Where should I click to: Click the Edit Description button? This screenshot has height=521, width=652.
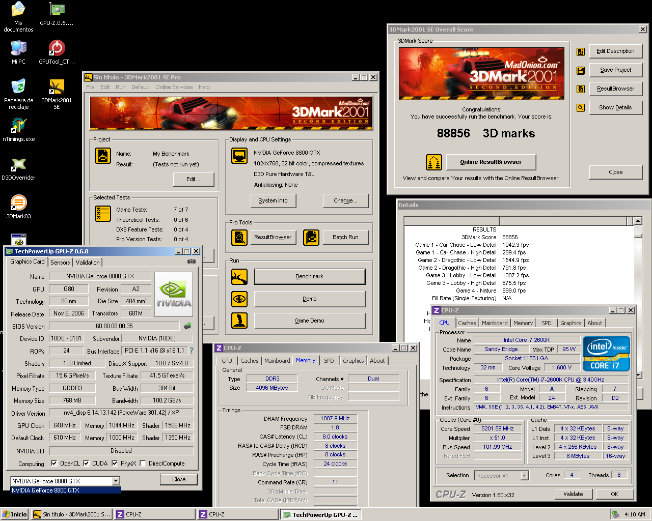point(615,51)
